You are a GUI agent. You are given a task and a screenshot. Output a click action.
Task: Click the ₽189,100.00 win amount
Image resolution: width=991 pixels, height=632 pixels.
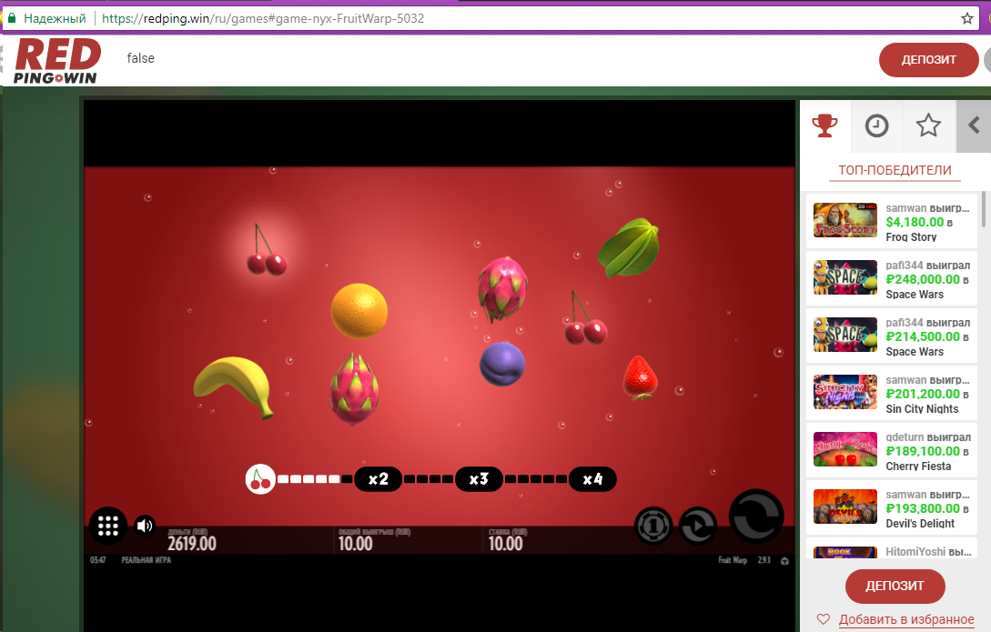point(923,451)
